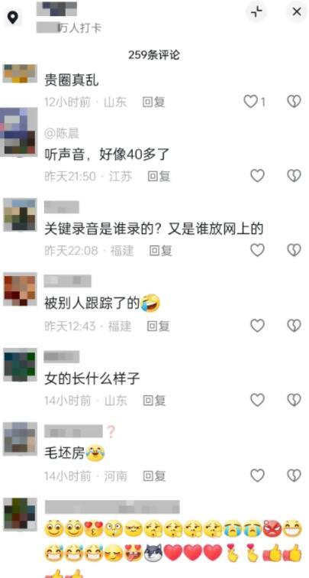Open the @陈晨 mention link

click(62, 134)
